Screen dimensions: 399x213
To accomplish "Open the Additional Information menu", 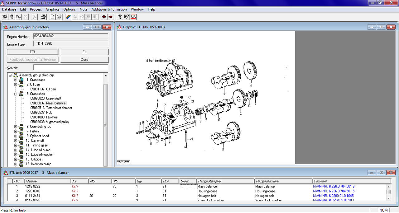I will pos(109,9).
